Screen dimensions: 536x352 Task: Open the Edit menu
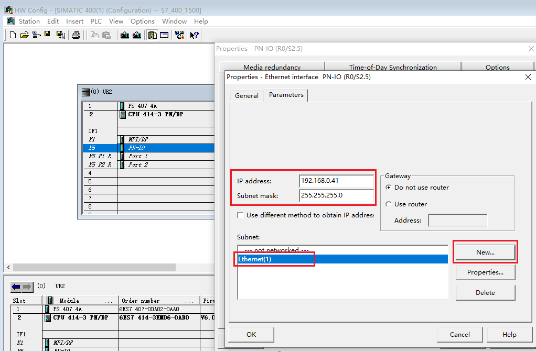click(x=53, y=21)
